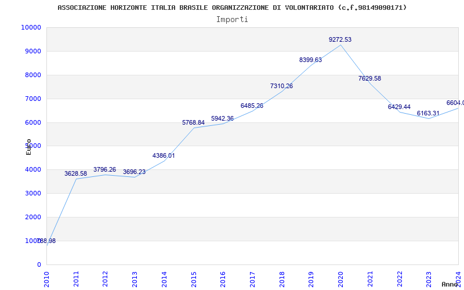Click the 2021 x-axis year label
464x290 pixels.
pyautogui.click(x=370, y=279)
